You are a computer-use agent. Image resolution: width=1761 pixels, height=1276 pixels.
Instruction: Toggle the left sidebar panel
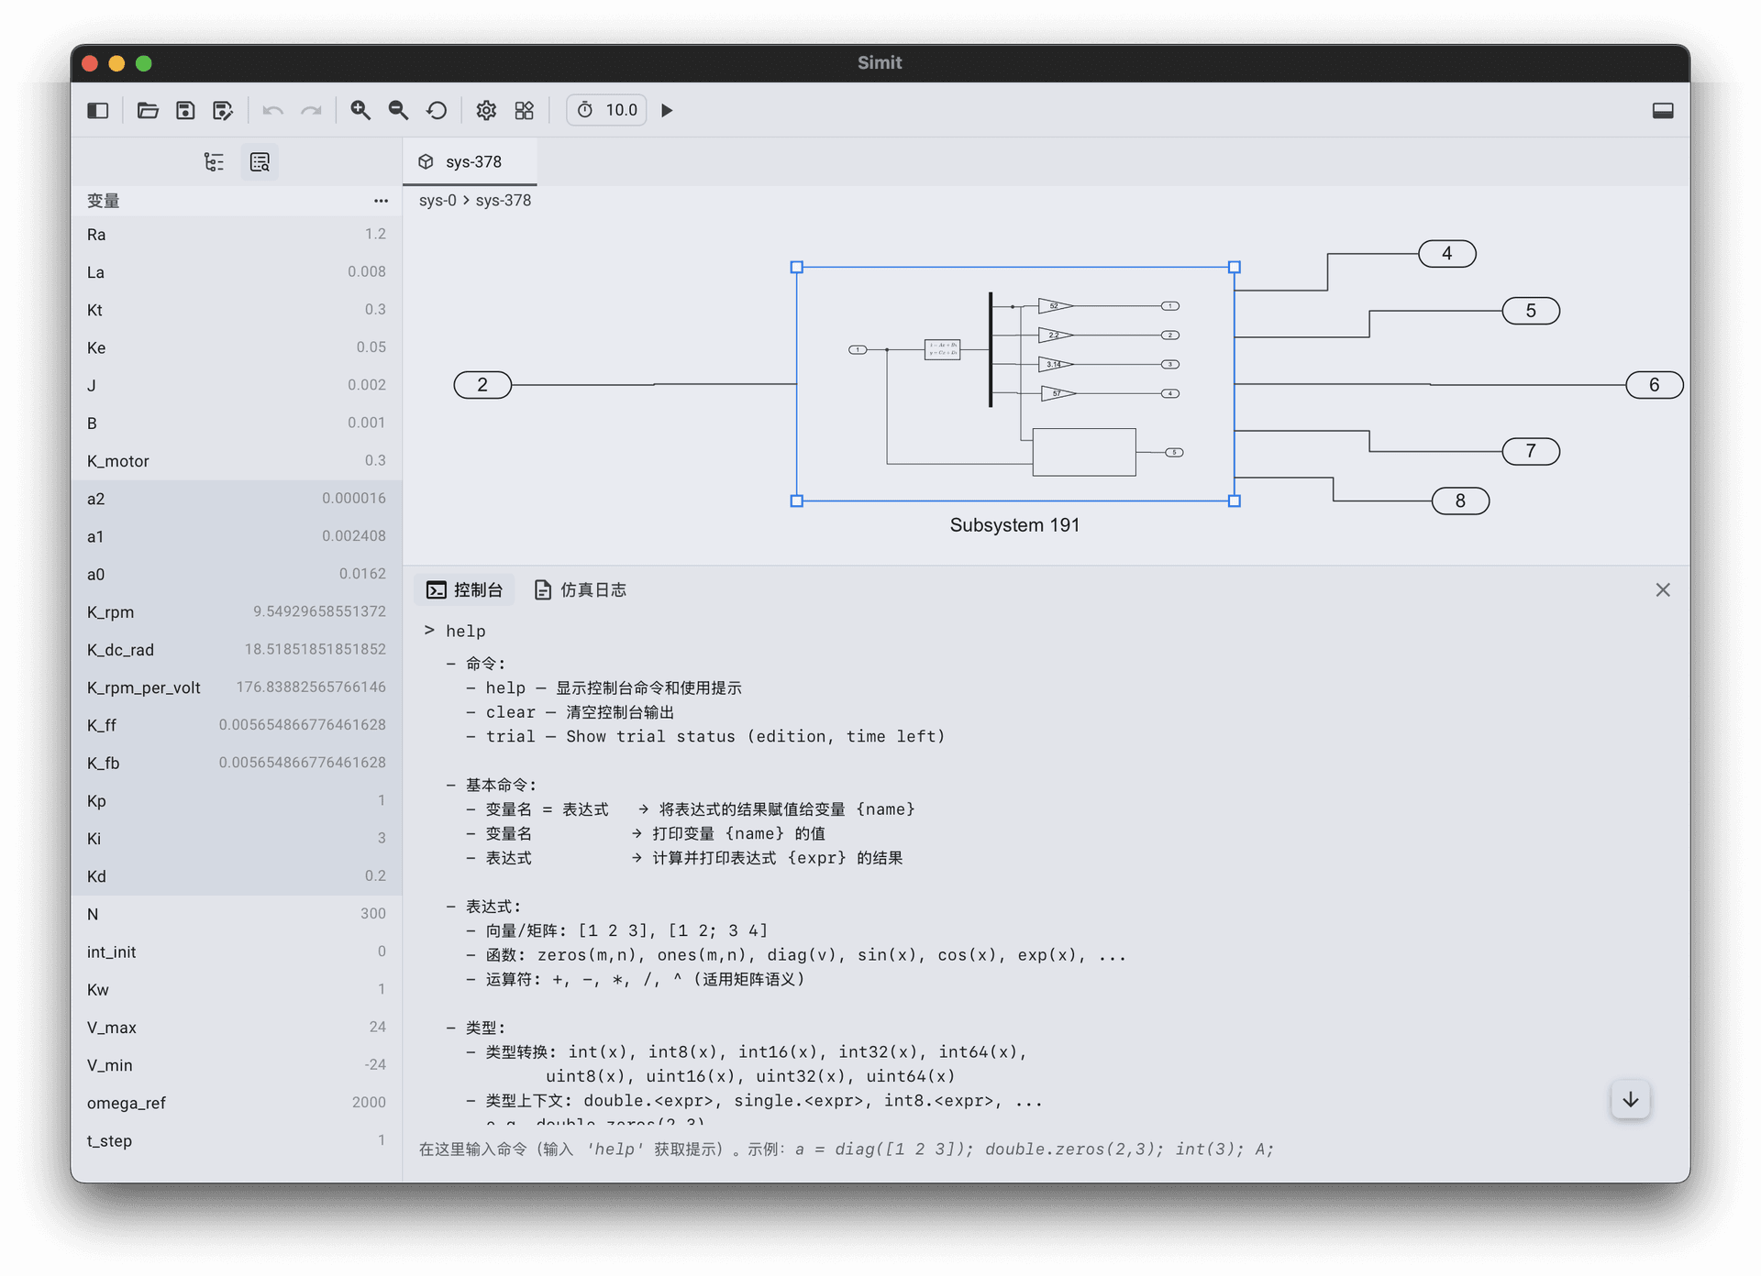tap(98, 110)
